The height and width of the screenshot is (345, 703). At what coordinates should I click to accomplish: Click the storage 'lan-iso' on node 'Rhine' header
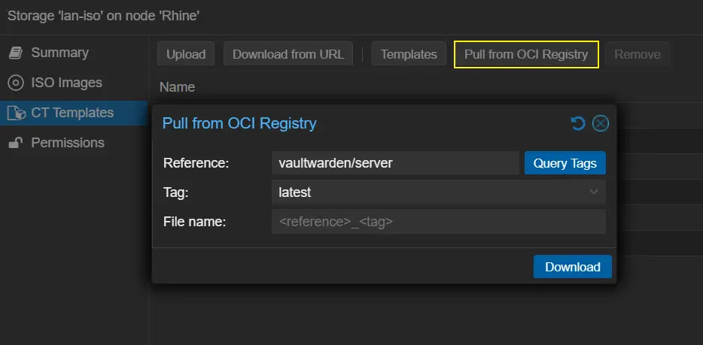pos(104,16)
